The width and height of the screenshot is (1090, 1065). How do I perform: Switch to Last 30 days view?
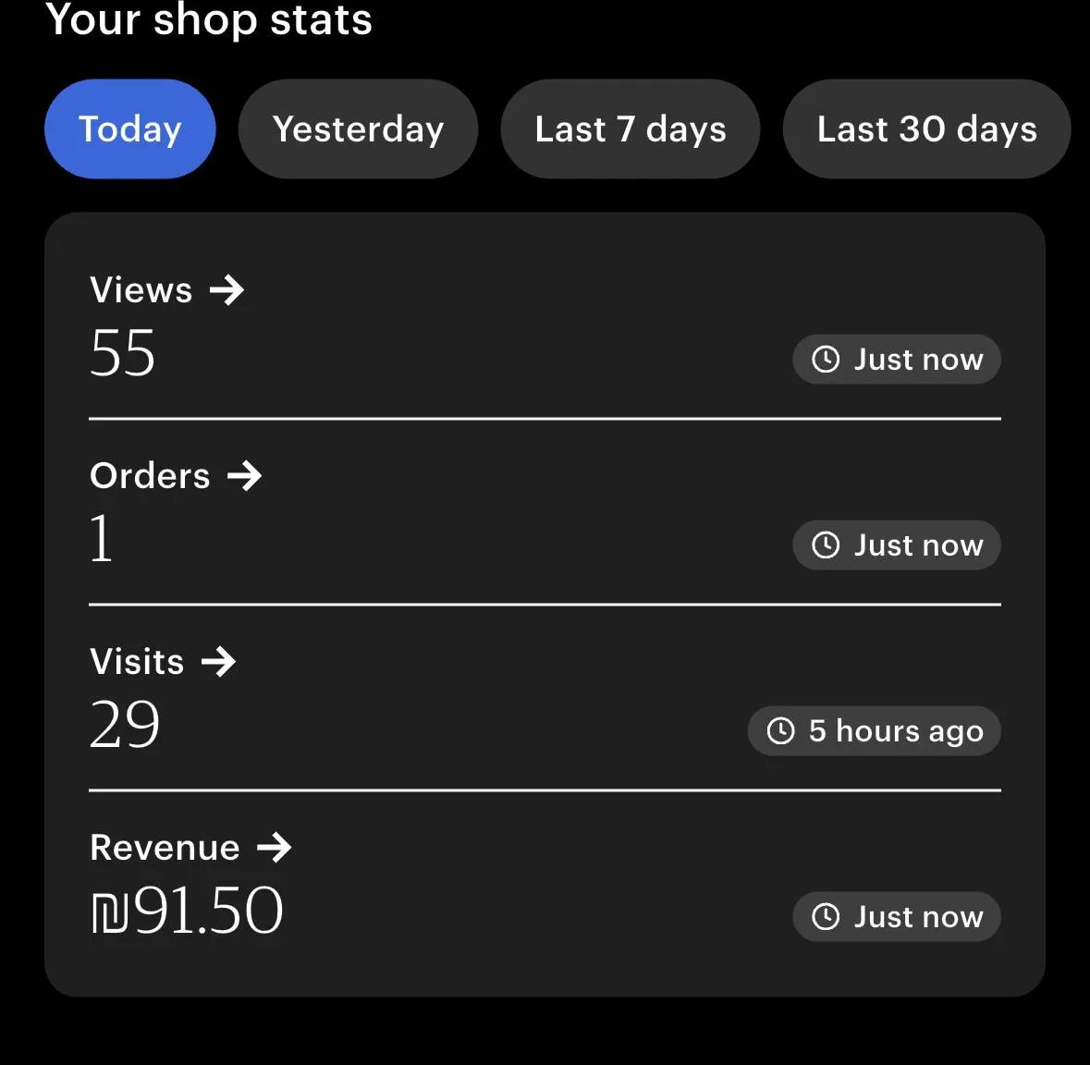pyautogui.click(x=926, y=129)
